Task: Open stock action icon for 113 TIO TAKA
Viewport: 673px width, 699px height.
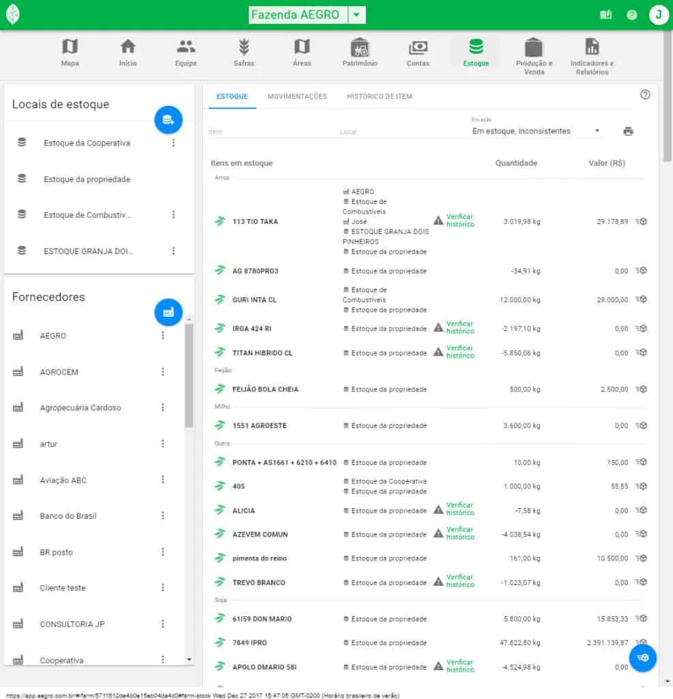Action: 642,221
